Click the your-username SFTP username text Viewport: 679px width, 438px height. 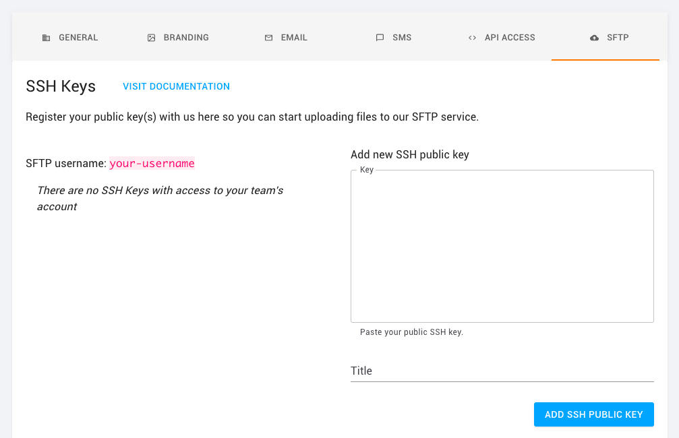pyautogui.click(x=152, y=163)
